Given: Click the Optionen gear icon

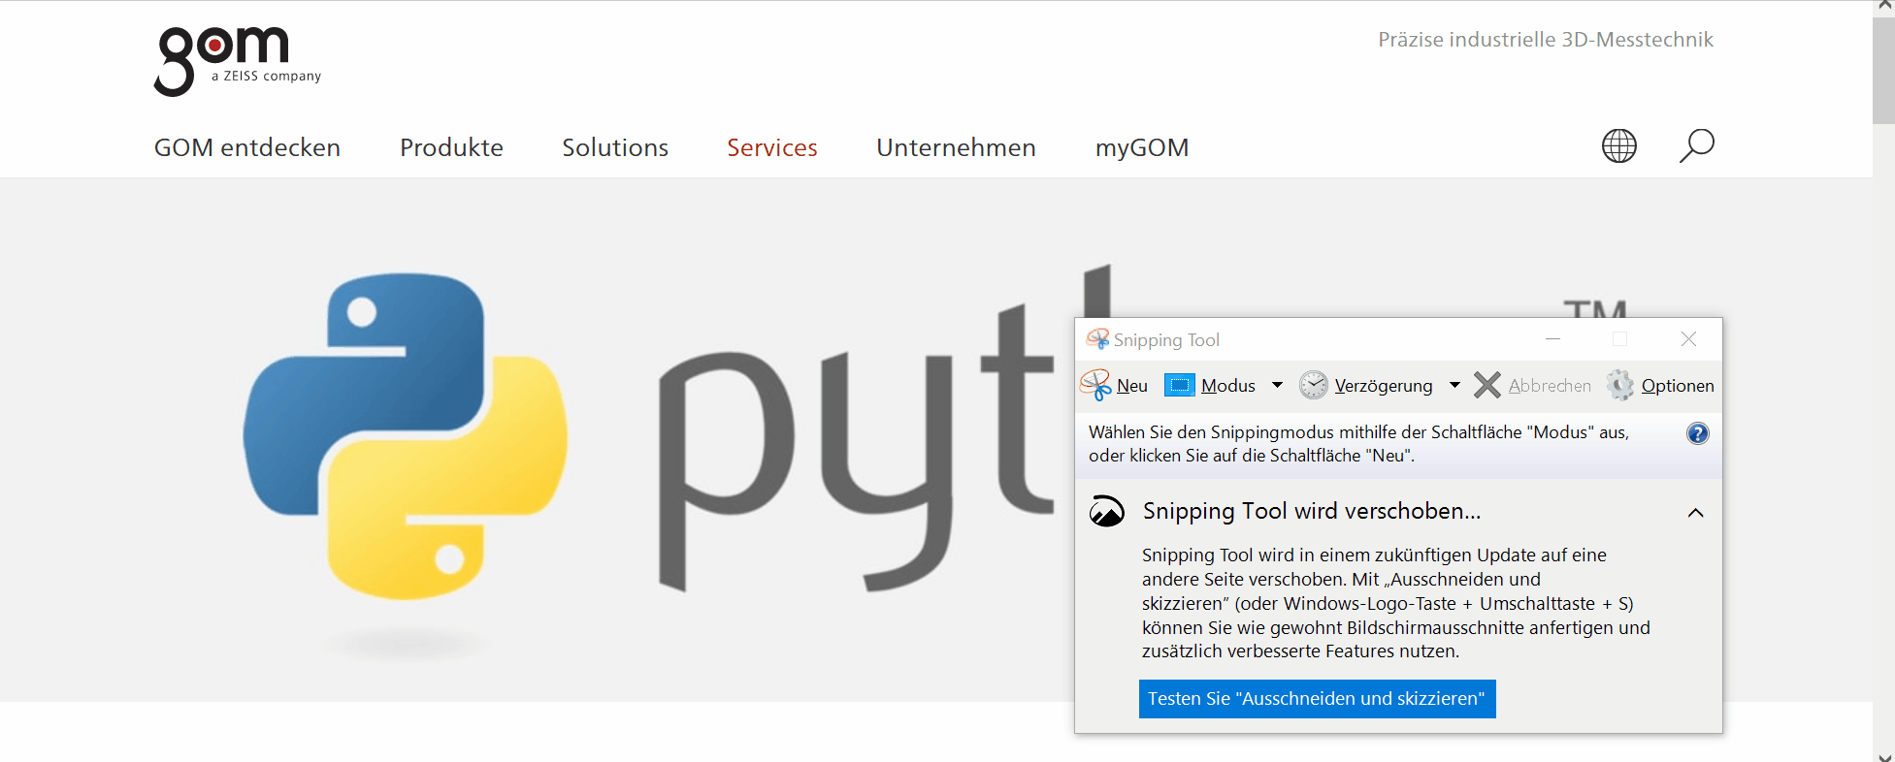Looking at the screenshot, I should pos(1619,386).
